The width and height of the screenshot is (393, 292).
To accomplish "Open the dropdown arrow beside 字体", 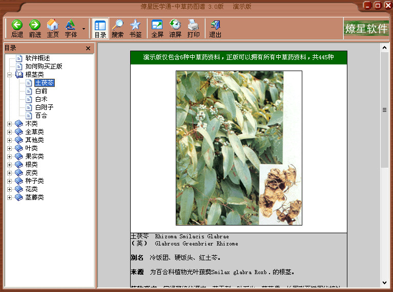I will (84, 29).
